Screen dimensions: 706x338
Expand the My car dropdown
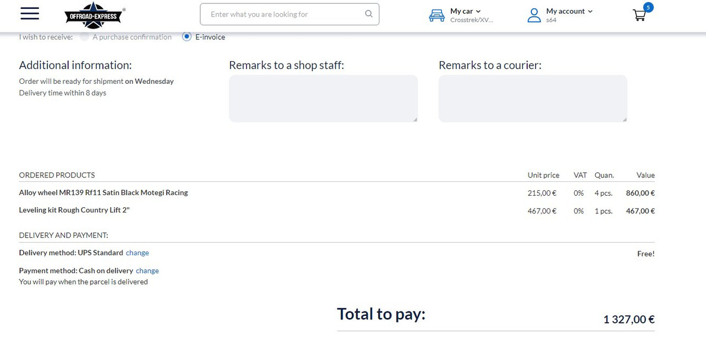click(x=465, y=11)
